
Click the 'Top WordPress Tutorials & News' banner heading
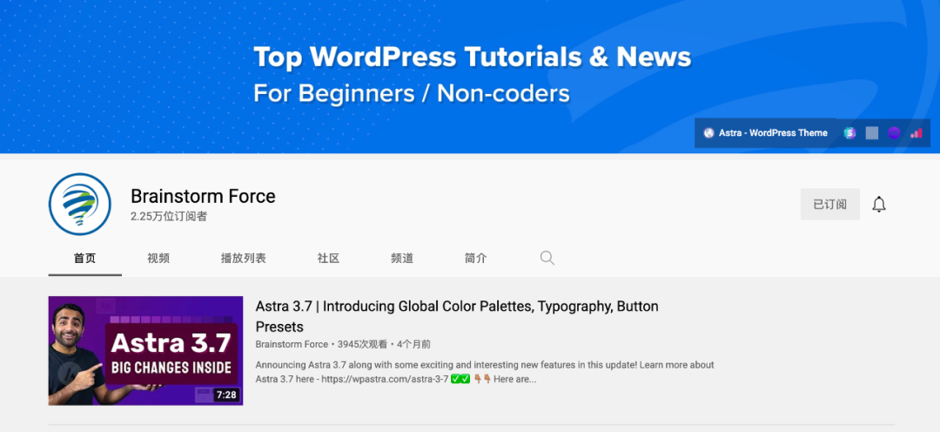pyautogui.click(x=473, y=57)
